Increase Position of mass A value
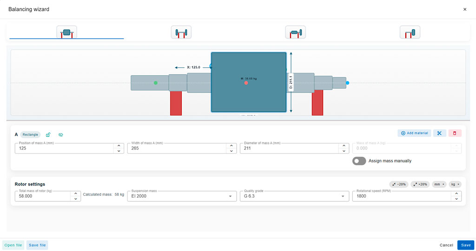476x251 pixels. tap(119, 146)
